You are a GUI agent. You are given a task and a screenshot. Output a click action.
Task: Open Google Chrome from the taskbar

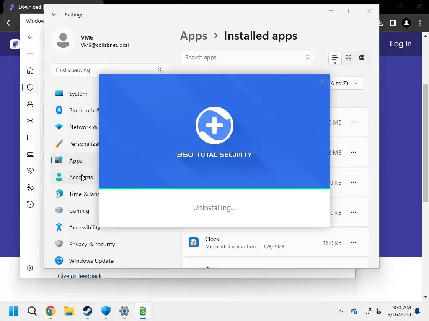[x=51, y=311]
